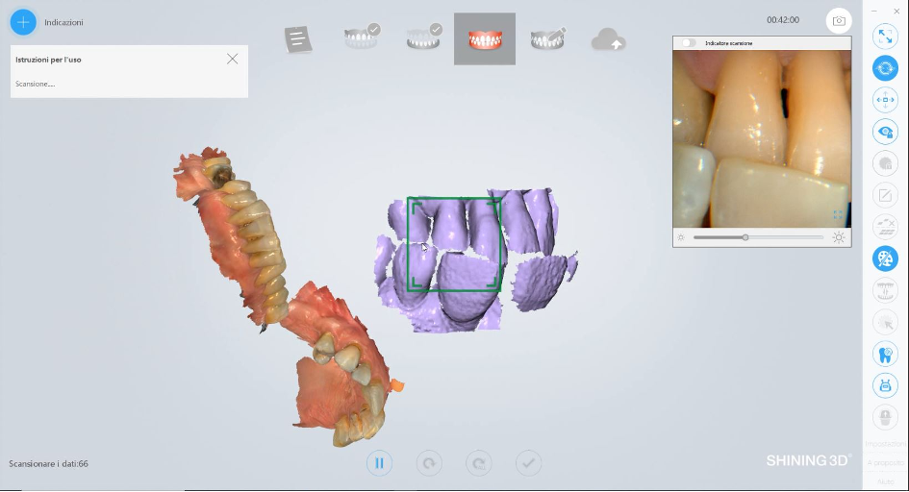Open the cloud upload step
This screenshot has width=909, height=492.
[609, 39]
